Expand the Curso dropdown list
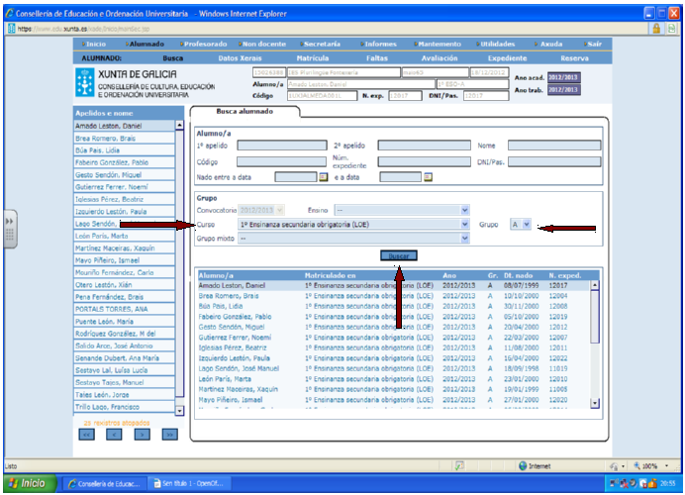Screen dimensions: 685x495 point(464,225)
